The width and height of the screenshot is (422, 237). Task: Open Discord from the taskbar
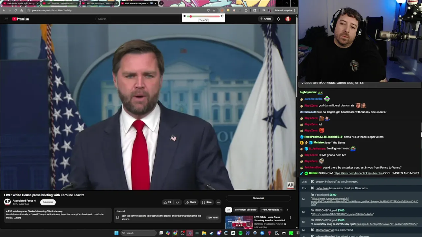click(219, 233)
